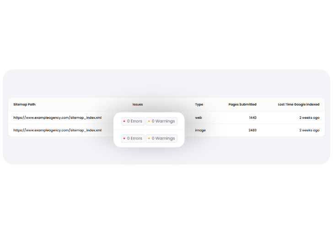The width and height of the screenshot is (333, 237).
Task: Click the "0 Errors" text in the web row
Action: pos(134,121)
